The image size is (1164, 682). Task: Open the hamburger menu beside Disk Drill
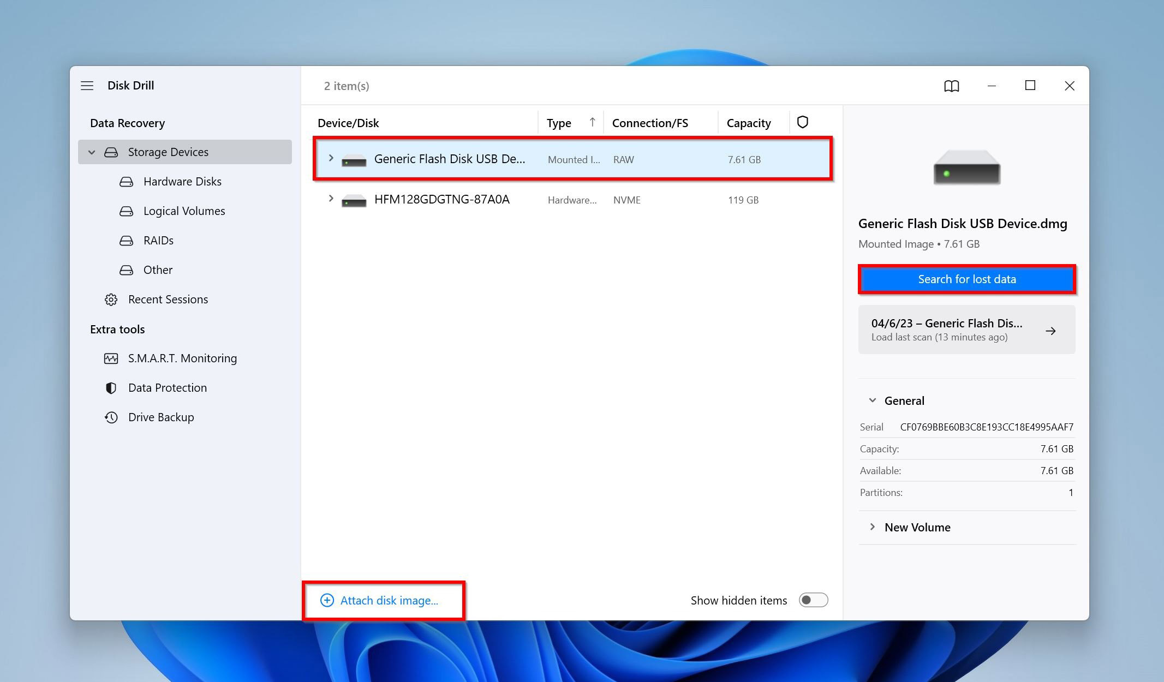(87, 86)
